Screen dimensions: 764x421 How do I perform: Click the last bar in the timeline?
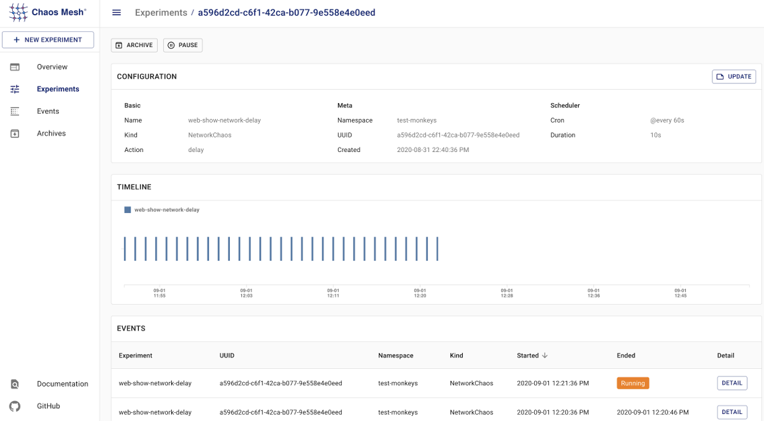point(437,249)
